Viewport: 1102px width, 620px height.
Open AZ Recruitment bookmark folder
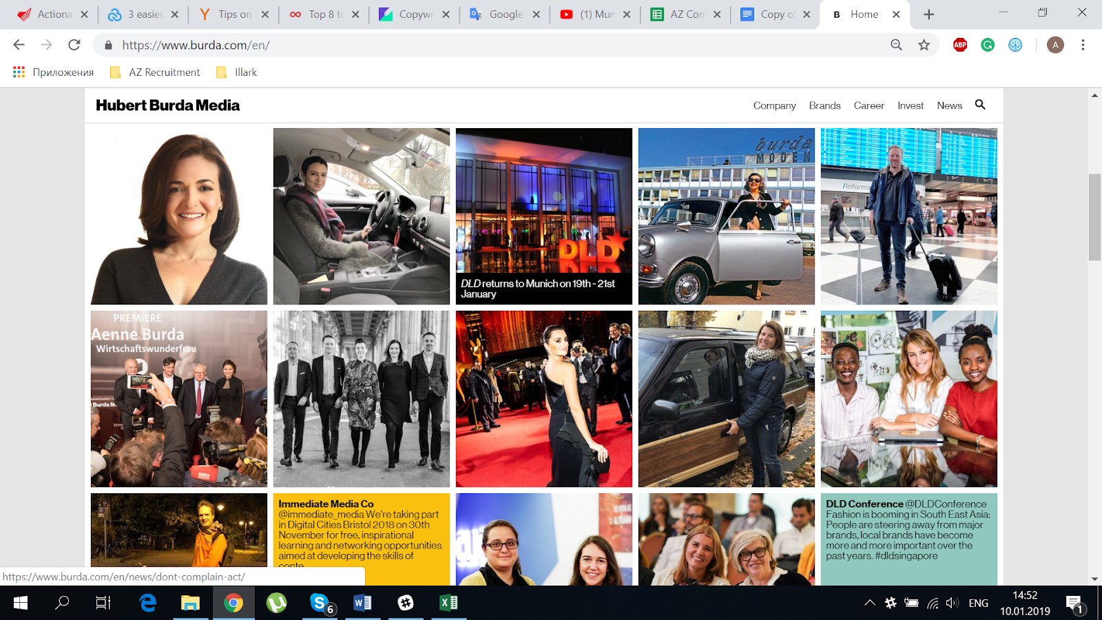click(155, 72)
